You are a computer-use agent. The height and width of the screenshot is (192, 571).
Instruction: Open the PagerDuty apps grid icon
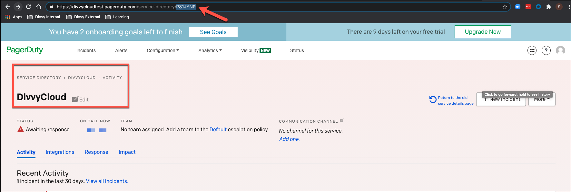point(532,50)
